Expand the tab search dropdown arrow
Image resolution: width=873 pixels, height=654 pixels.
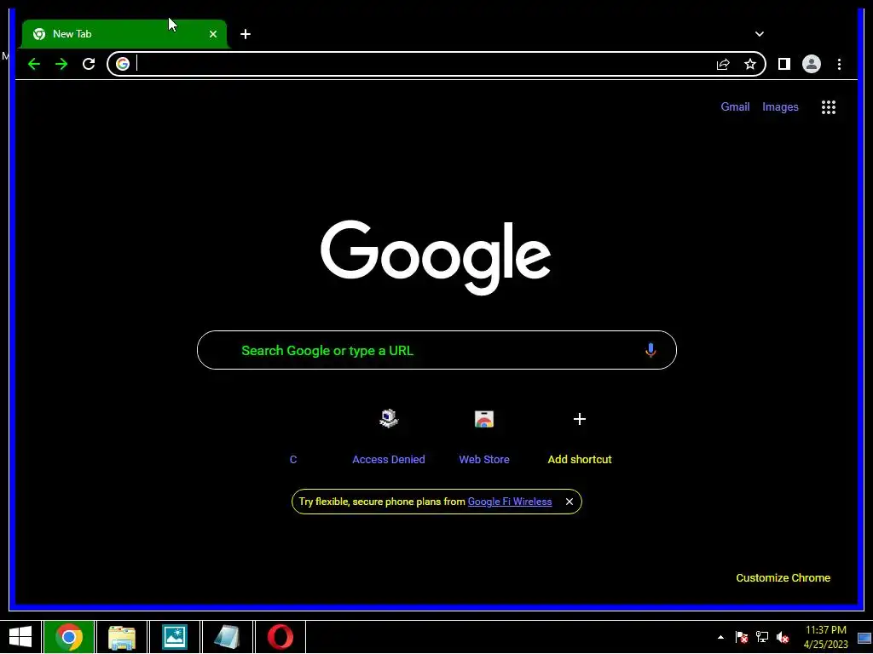point(760,34)
